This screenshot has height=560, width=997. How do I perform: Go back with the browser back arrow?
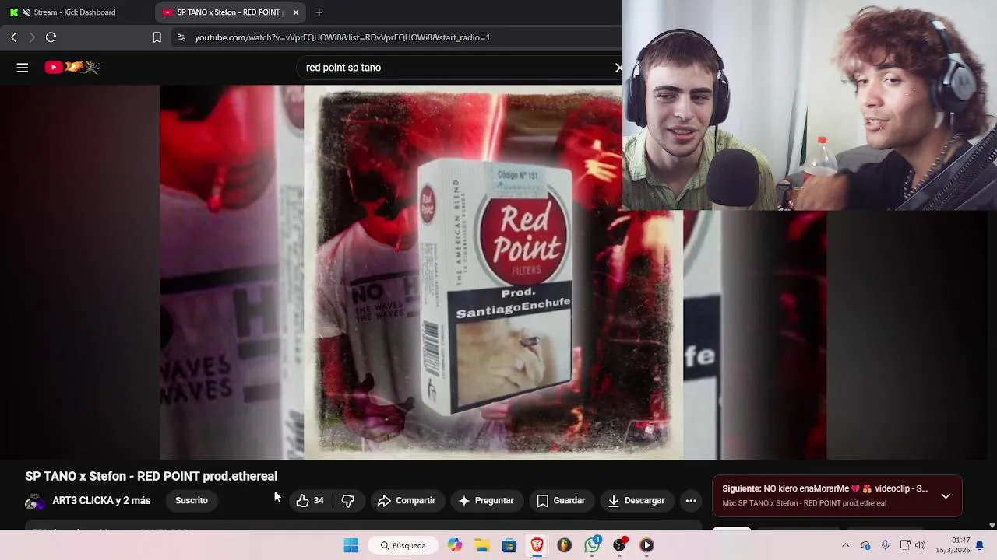coord(13,37)
